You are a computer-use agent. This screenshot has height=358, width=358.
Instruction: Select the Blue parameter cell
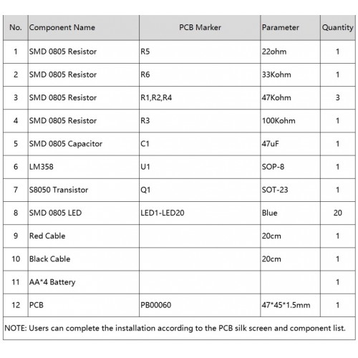point(290,213)
